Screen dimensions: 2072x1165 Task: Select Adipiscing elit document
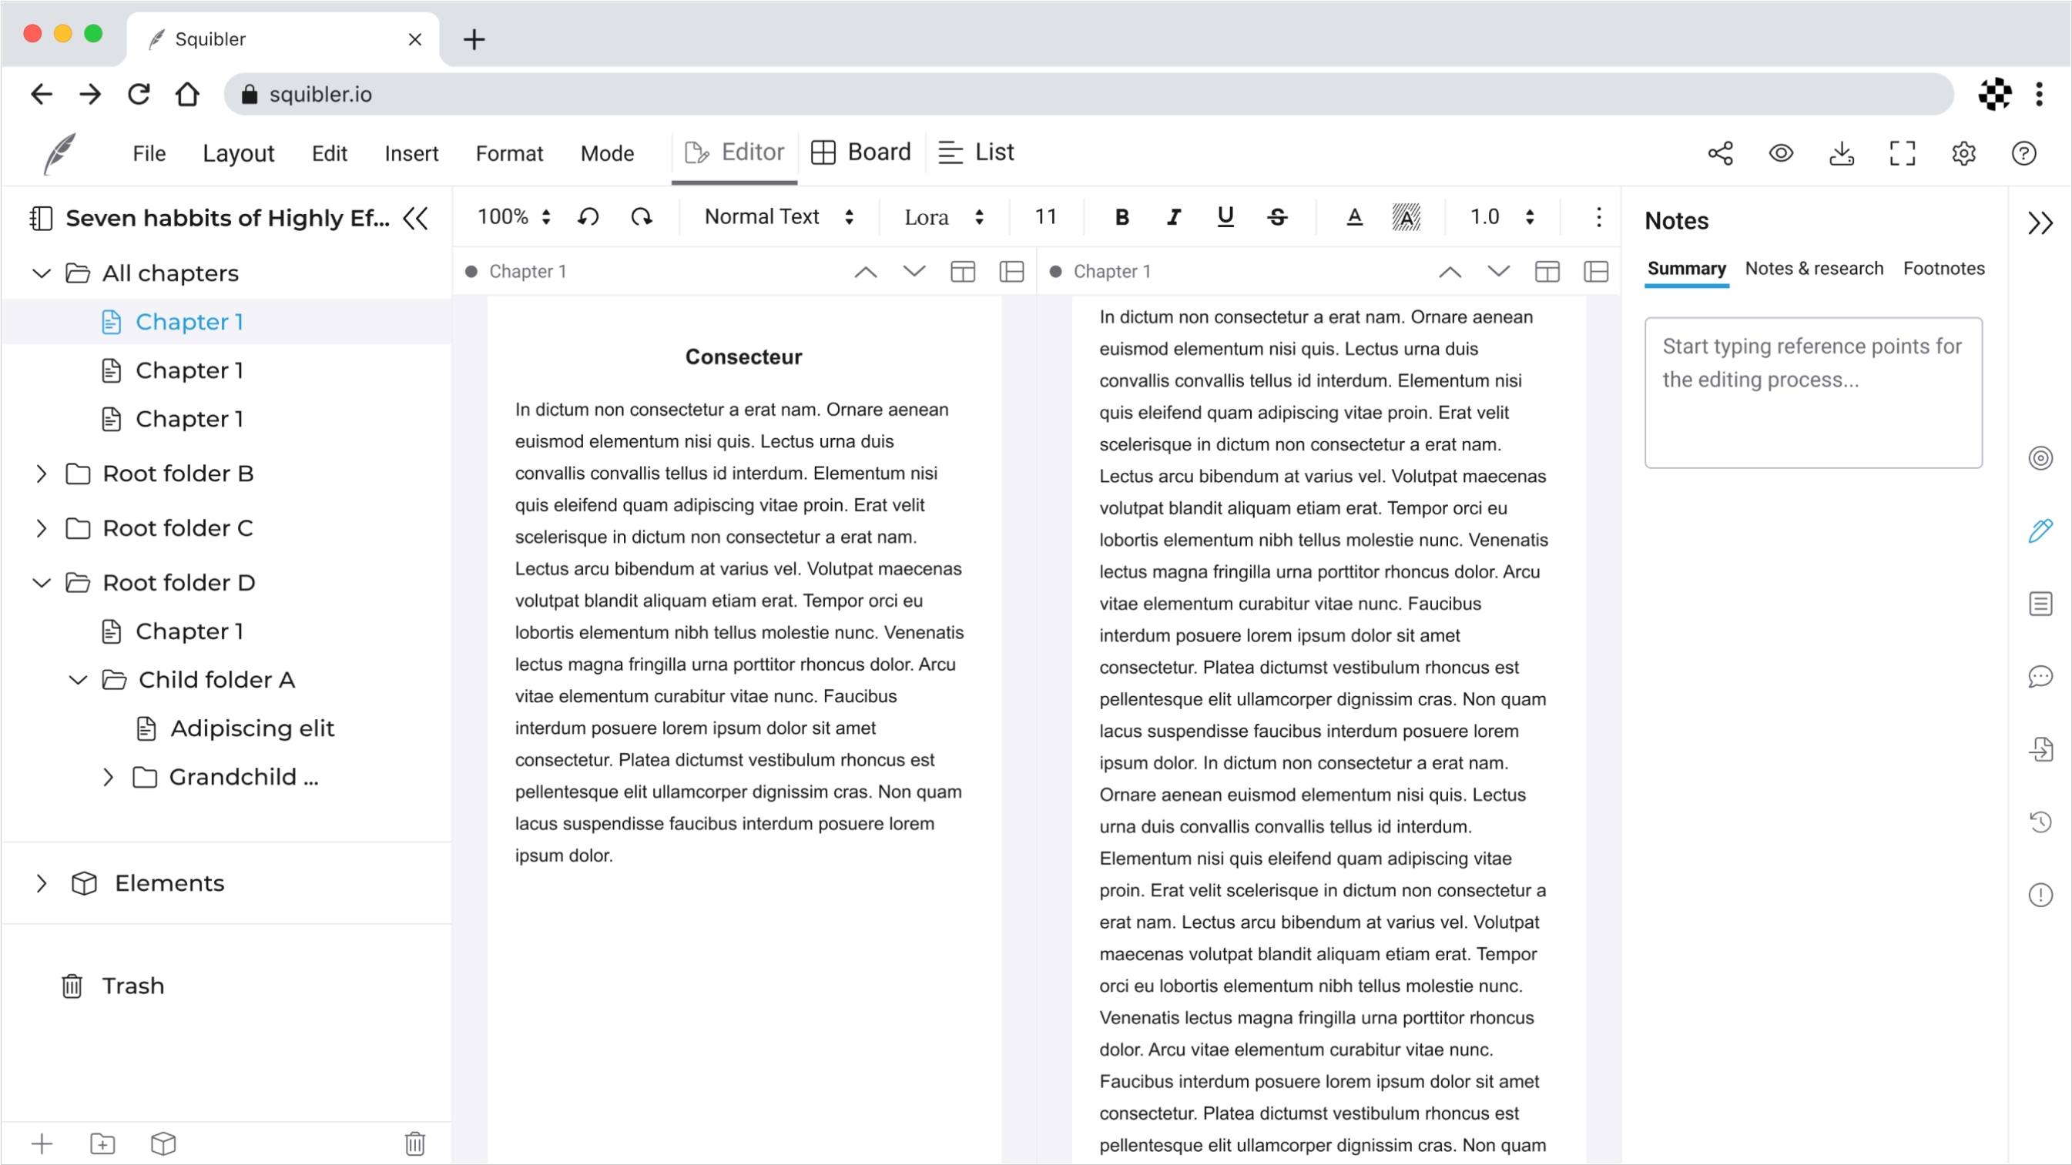(235, 728)
